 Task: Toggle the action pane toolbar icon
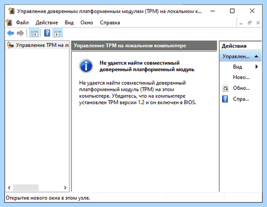click(58, 33)
